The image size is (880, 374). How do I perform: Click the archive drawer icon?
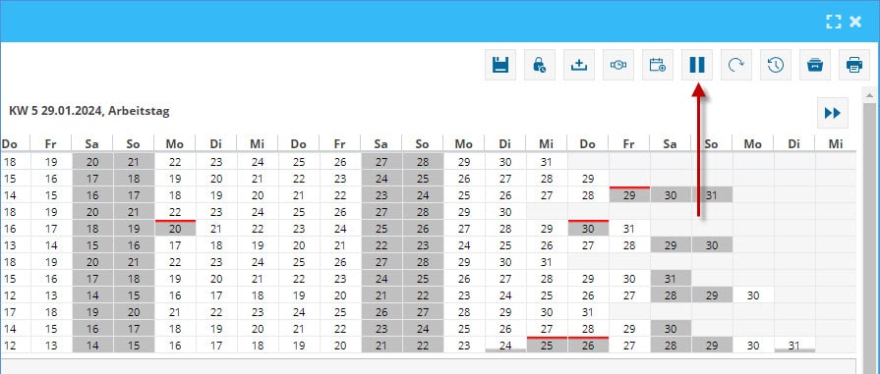coord(814,65)
